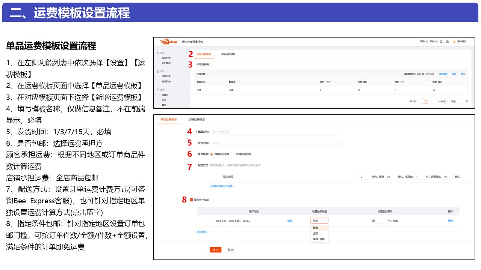Open 评价管理 in the sidebar
Image resolution: width=481 pixels, height=270 pixels.
tap(166, 63)
